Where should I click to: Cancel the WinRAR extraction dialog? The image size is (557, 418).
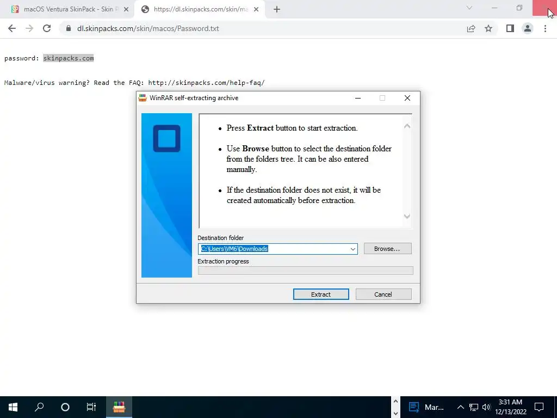click(383, 294)
